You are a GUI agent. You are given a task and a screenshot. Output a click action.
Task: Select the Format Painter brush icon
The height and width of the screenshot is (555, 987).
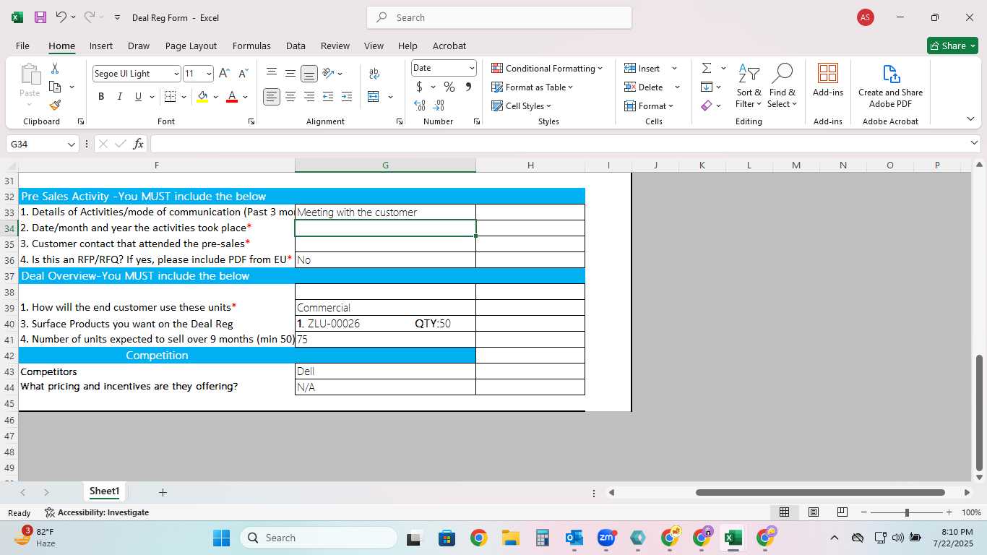[55, 106]
